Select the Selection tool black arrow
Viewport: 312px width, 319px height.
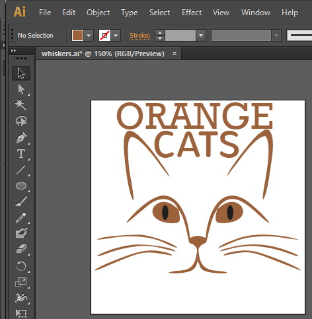[21, 73]
